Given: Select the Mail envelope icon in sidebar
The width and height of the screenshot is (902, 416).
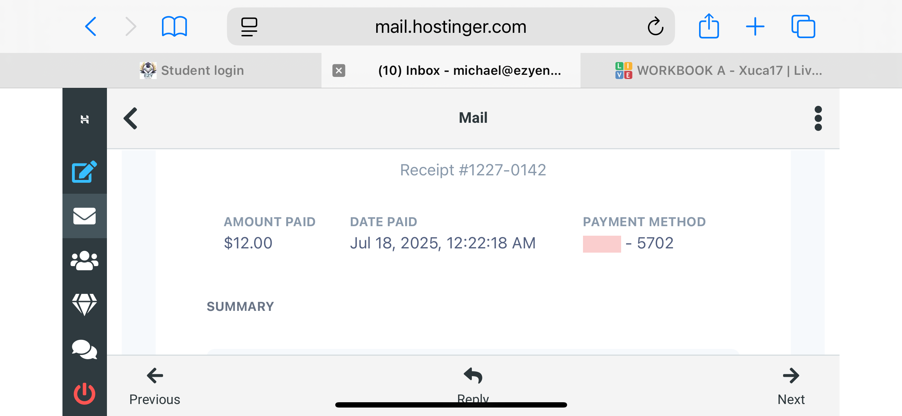Looking at the screenshot, I should [84, 216].
